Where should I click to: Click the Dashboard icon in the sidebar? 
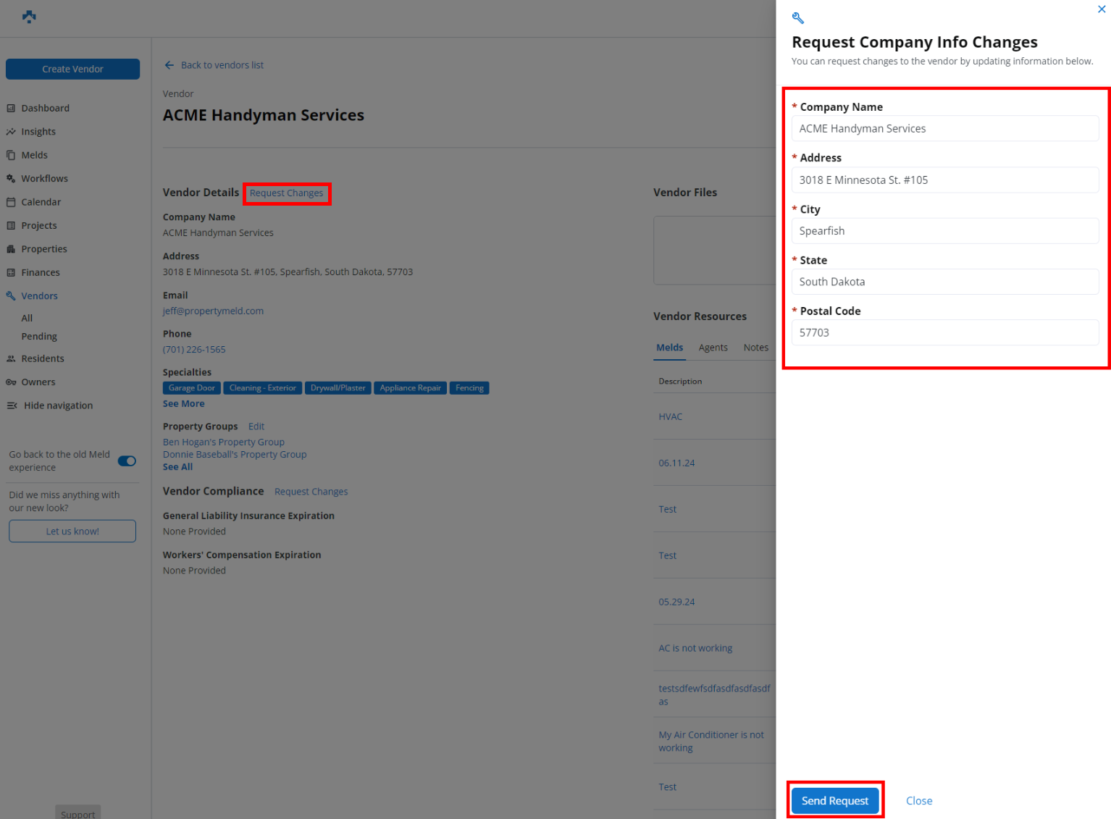(11, 108)
